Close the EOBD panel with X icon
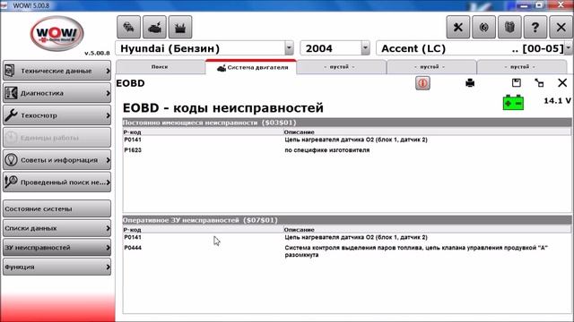Image resolution: width=574 pixels, height=322 pixels. click(x=562, y=83)
